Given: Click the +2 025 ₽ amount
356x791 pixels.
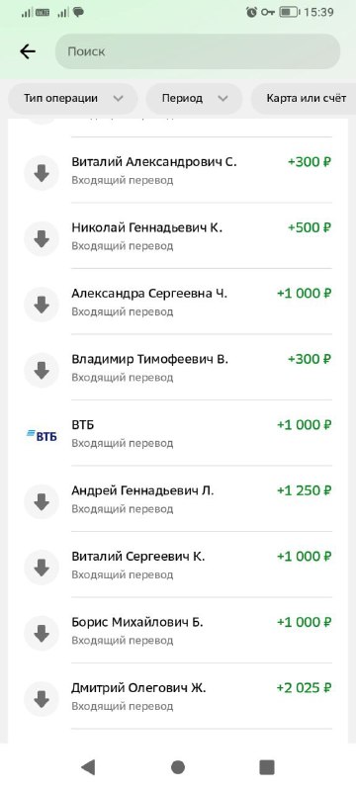Looking at the screenshot, I should click(304, 687).
